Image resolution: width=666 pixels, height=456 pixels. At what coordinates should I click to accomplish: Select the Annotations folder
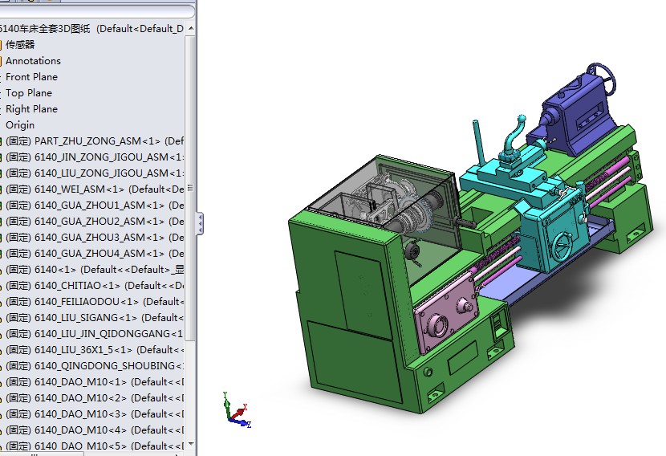click(x=33, y=60)
